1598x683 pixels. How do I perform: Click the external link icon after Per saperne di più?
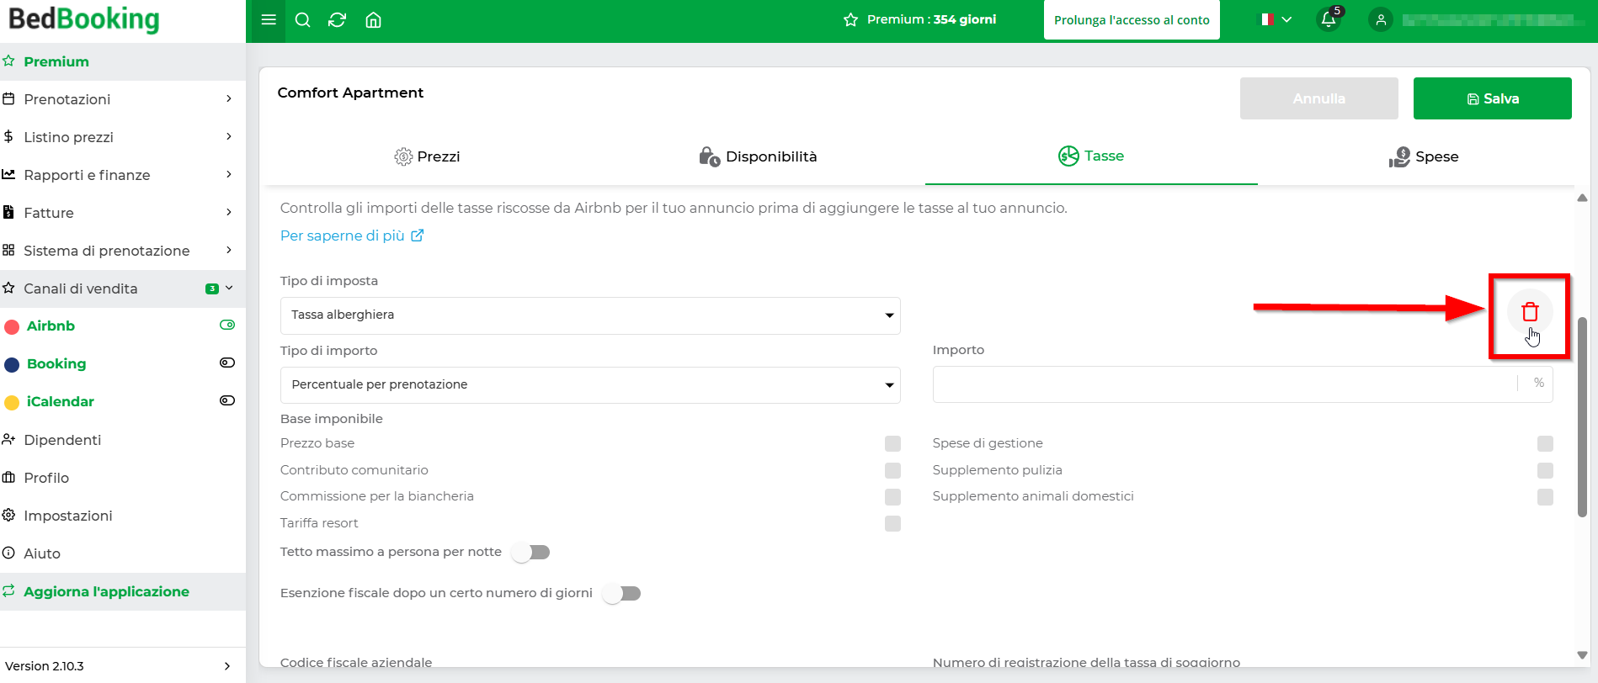click(x=417, y=236)
